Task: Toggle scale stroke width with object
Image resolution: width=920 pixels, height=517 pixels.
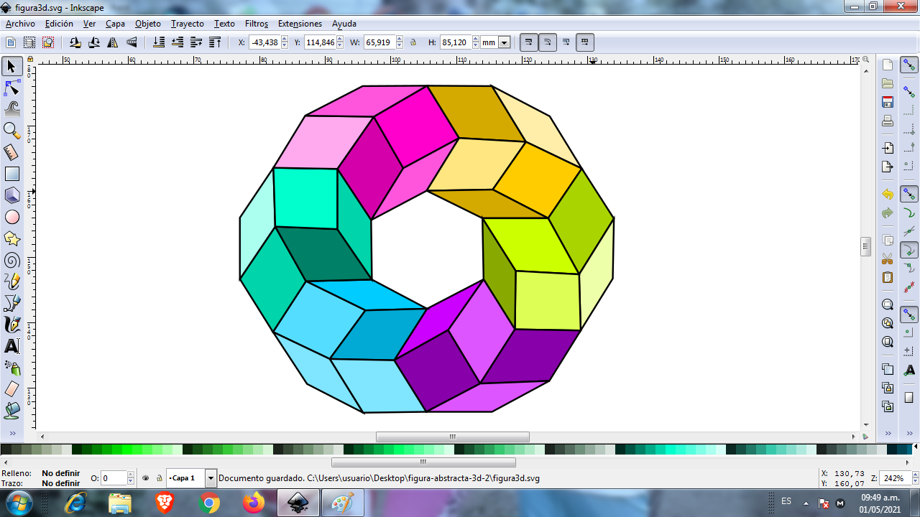Action: click(529, 42)
